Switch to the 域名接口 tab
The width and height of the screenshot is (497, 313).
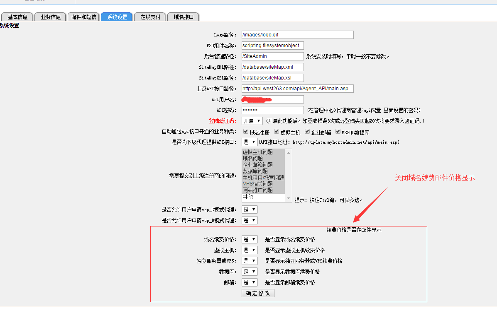point(183,17)
